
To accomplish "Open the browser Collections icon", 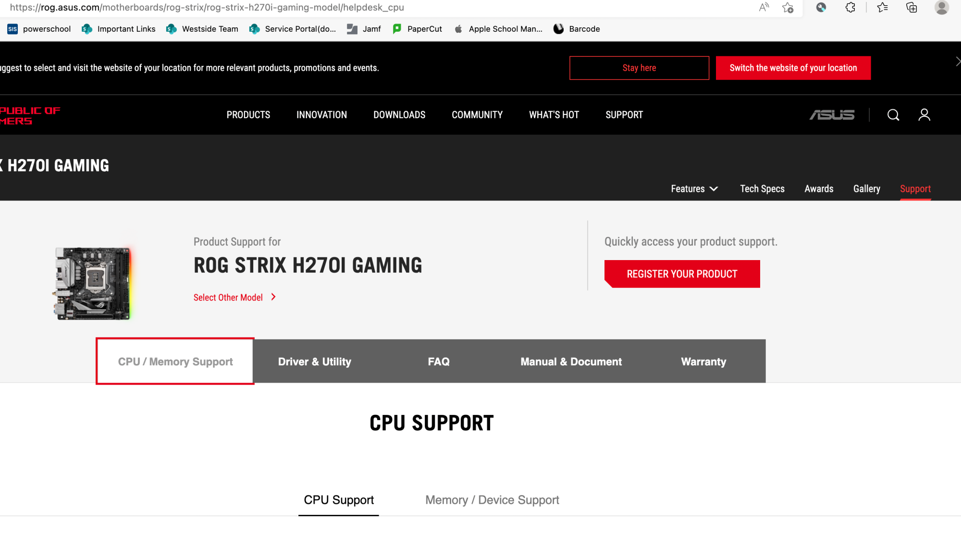I will pos(911,7).
